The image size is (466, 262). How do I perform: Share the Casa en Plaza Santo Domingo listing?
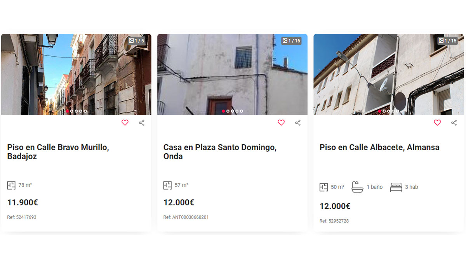click(297, 123)
